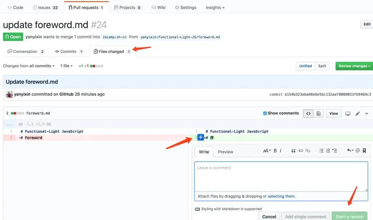Open the Pull requests tab
This screenshot has height=220, width=373.
[86, 7]
